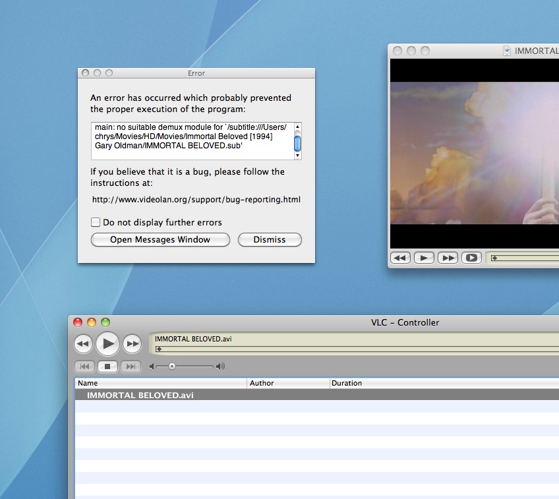Mute audio with the small speaker icon
The image size is (559, 499).
[152, 367]
